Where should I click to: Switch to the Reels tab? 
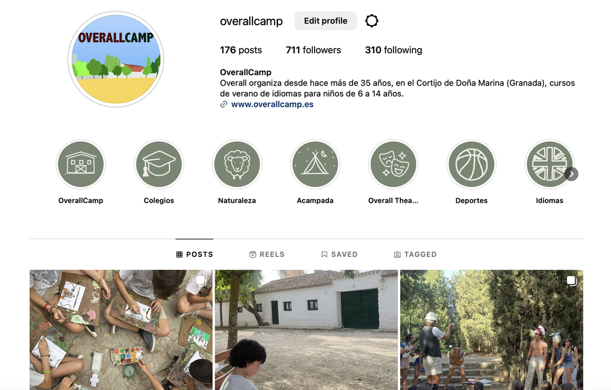coord(267,255)
